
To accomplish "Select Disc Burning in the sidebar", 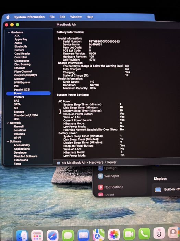I will click(x=22, y=64).
